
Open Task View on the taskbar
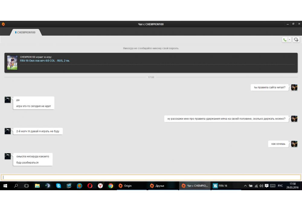click(26, 186)
